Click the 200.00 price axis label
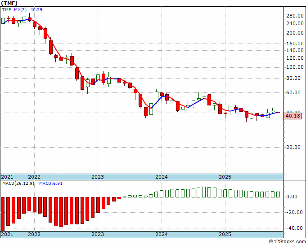 point(295,33)
